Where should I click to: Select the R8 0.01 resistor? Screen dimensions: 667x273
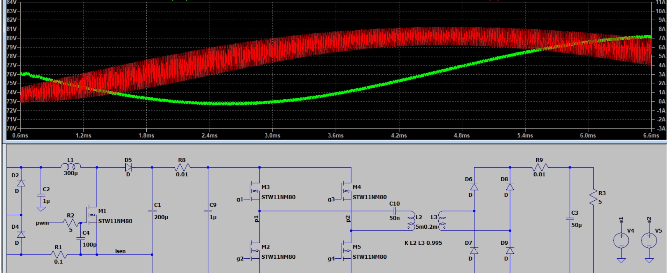tap(182, 167)
